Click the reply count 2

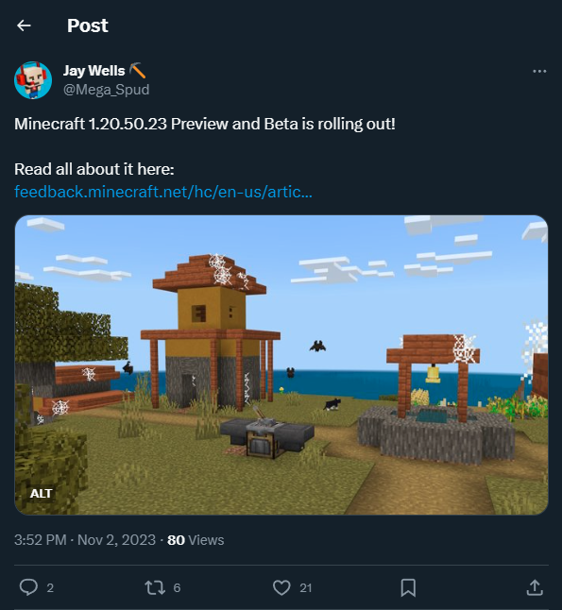(x=50, y=588)
